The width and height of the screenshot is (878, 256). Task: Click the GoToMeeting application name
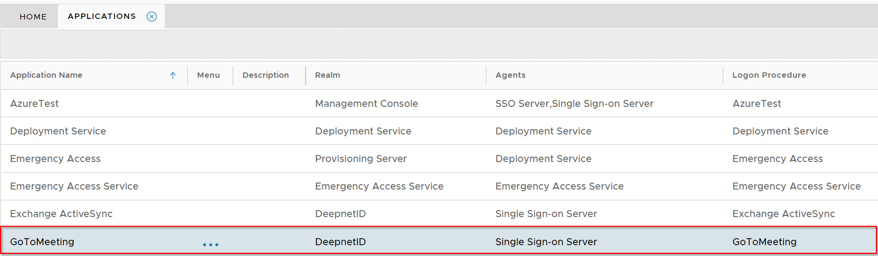tap(42, 242)
